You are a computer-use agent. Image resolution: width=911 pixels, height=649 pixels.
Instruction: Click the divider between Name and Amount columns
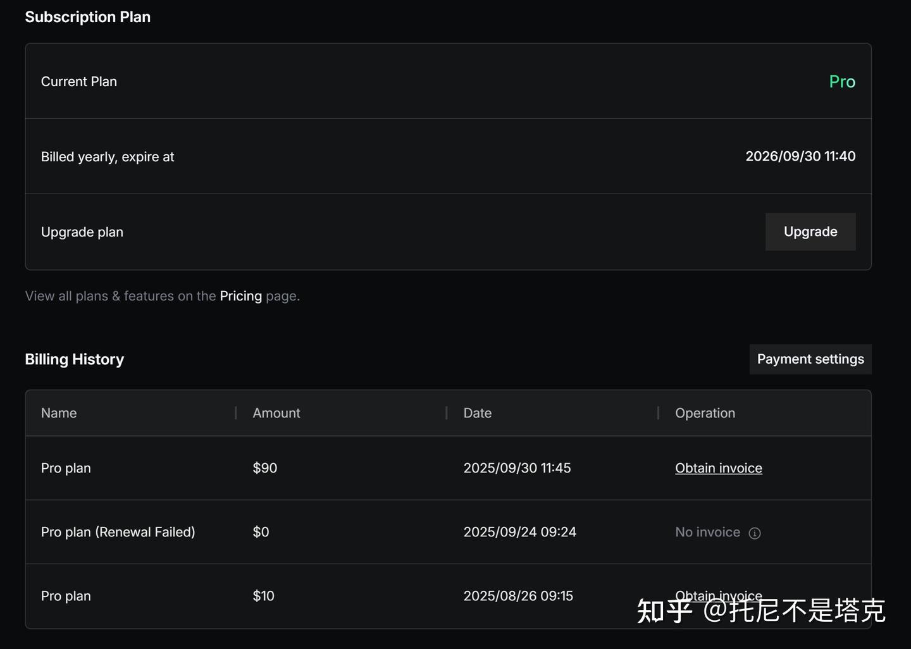[236, 413]
